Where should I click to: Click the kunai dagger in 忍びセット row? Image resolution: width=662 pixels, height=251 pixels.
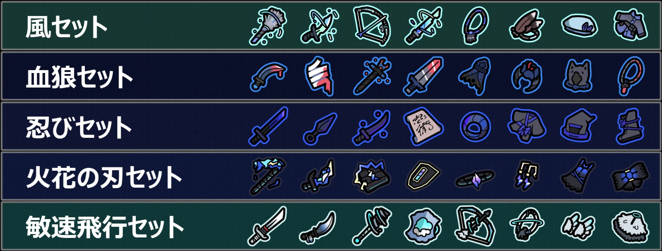pos(320,127)
